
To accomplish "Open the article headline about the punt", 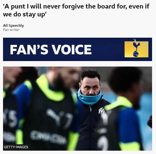I will click(x=76, y=10).
